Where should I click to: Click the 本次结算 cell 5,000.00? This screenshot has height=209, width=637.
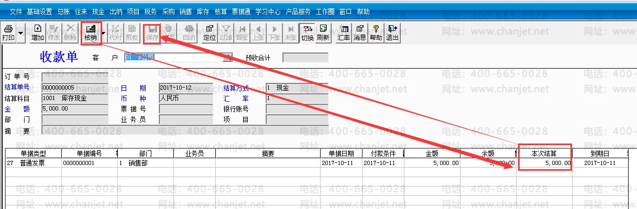click(x=544, y=163)
